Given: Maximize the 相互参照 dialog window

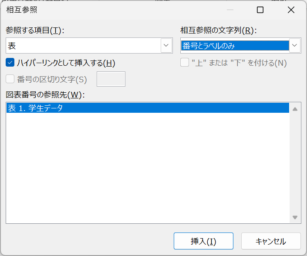Looking at the screenshot, I should point(260,10).
